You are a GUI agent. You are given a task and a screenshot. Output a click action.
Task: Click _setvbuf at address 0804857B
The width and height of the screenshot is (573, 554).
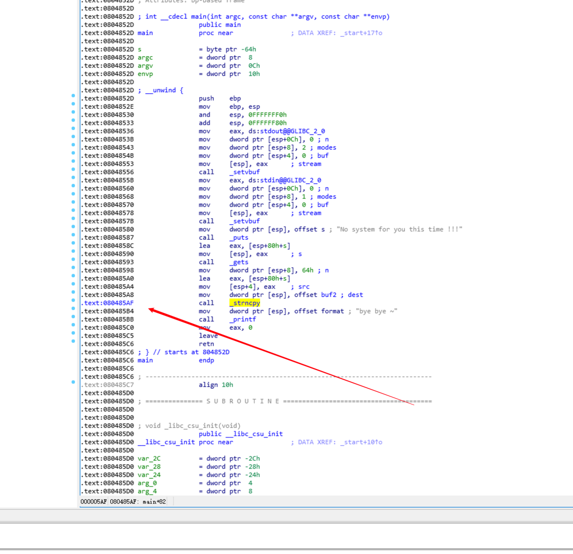[245, 221]
